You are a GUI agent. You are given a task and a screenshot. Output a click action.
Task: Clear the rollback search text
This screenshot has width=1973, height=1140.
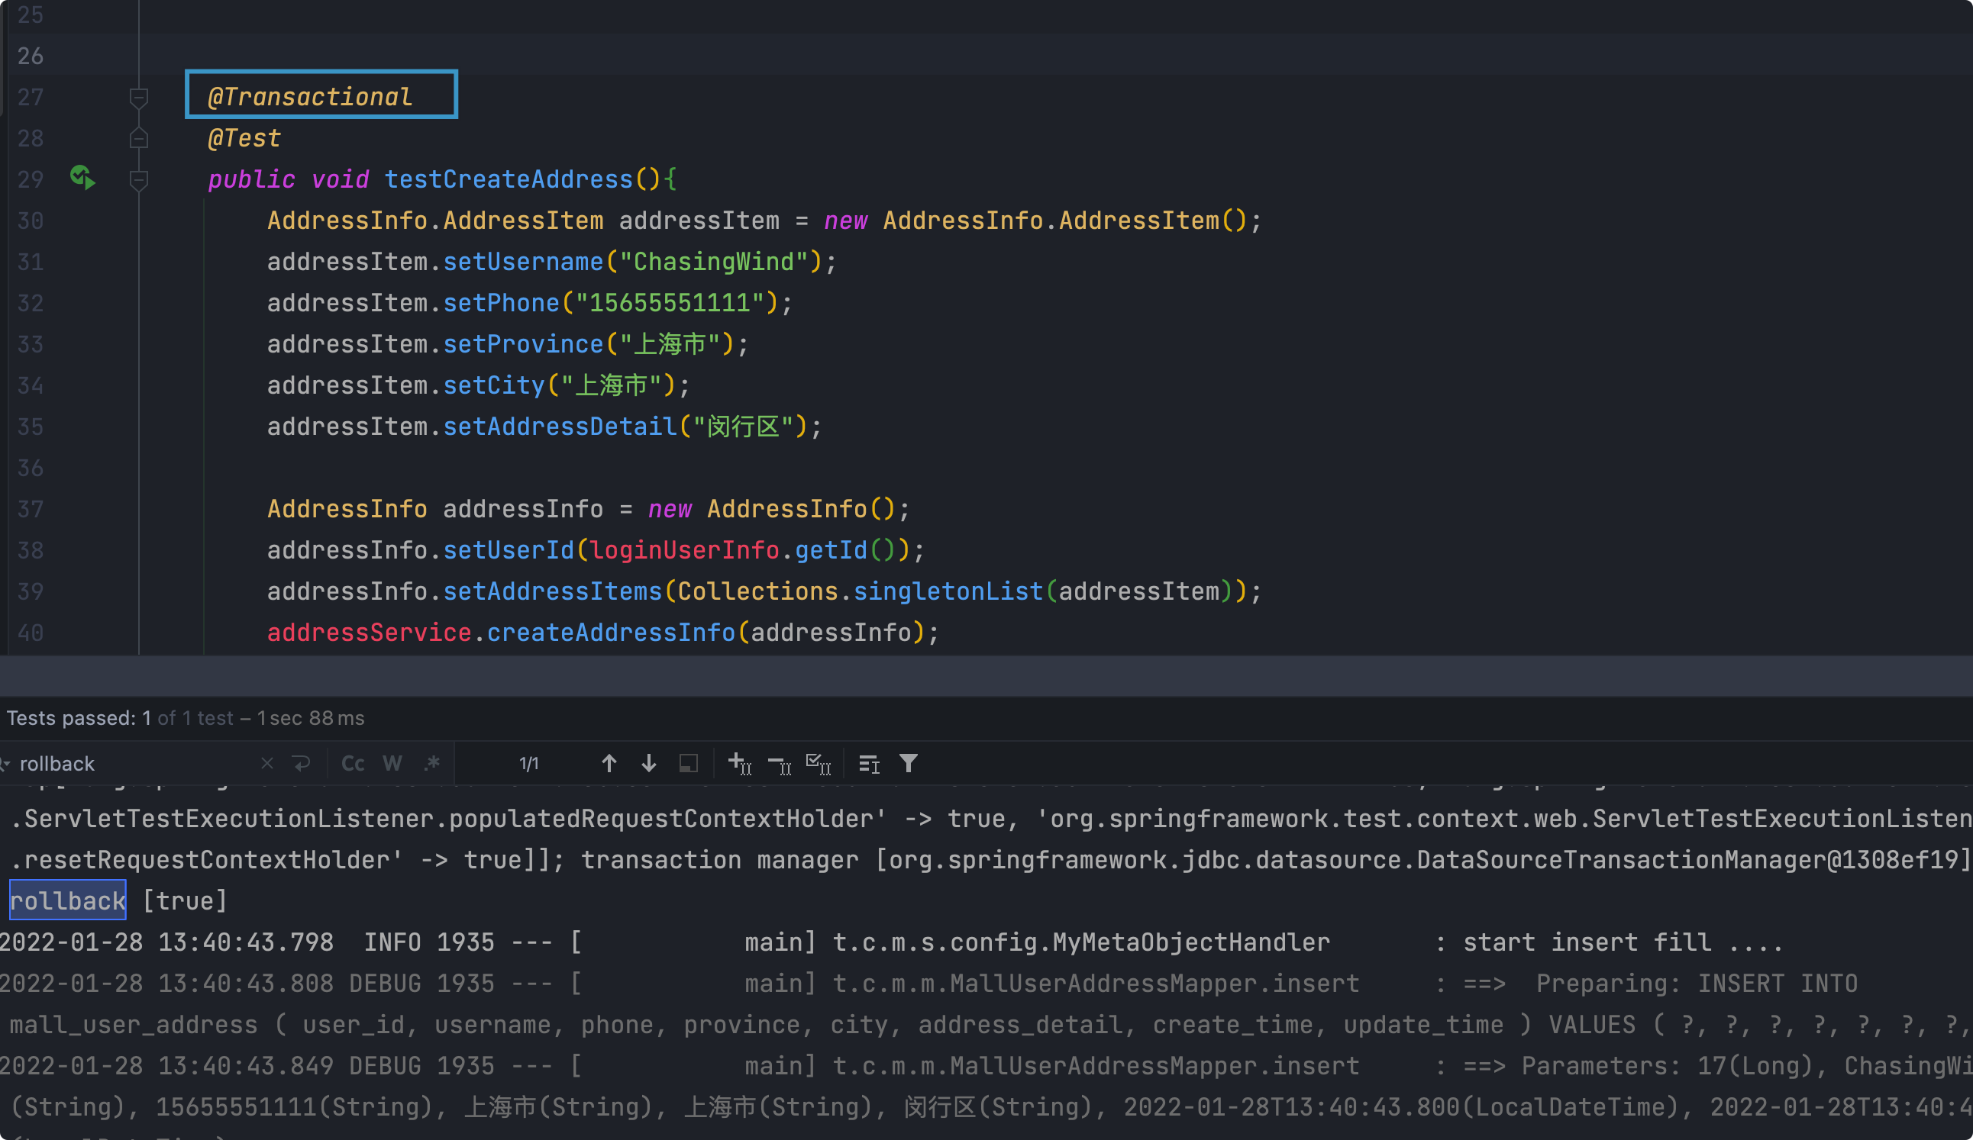point(267,763)
